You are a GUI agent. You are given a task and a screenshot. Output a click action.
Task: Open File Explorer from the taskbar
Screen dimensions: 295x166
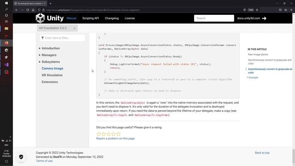coord(6,29)
